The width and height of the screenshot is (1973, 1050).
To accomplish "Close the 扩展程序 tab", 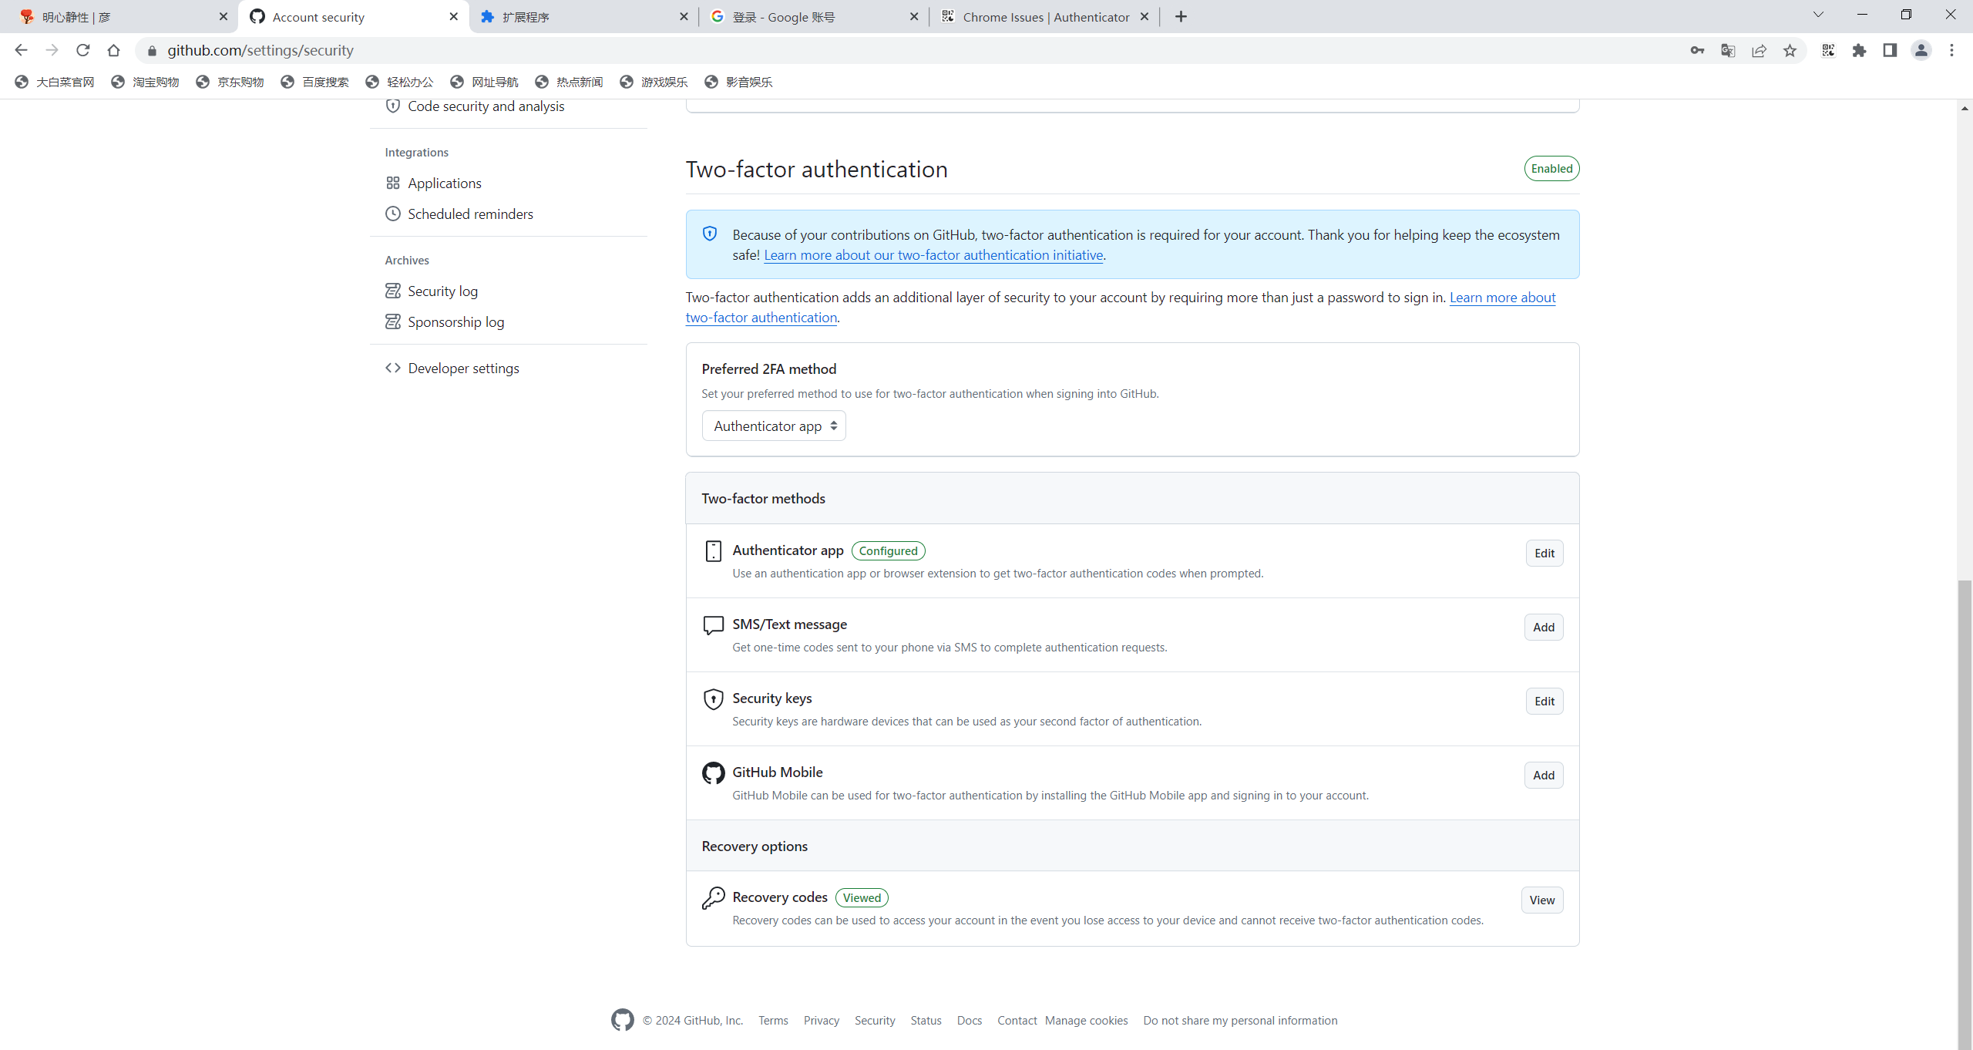I will (684, 16).
